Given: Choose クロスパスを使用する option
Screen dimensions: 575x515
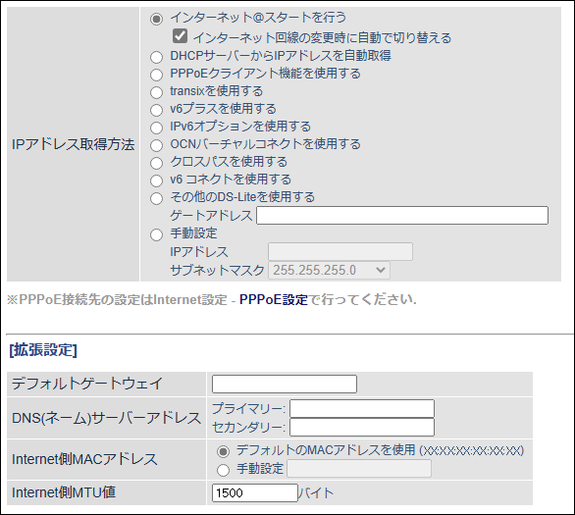Looking at the screenshot, I should (x=156, y=163).
